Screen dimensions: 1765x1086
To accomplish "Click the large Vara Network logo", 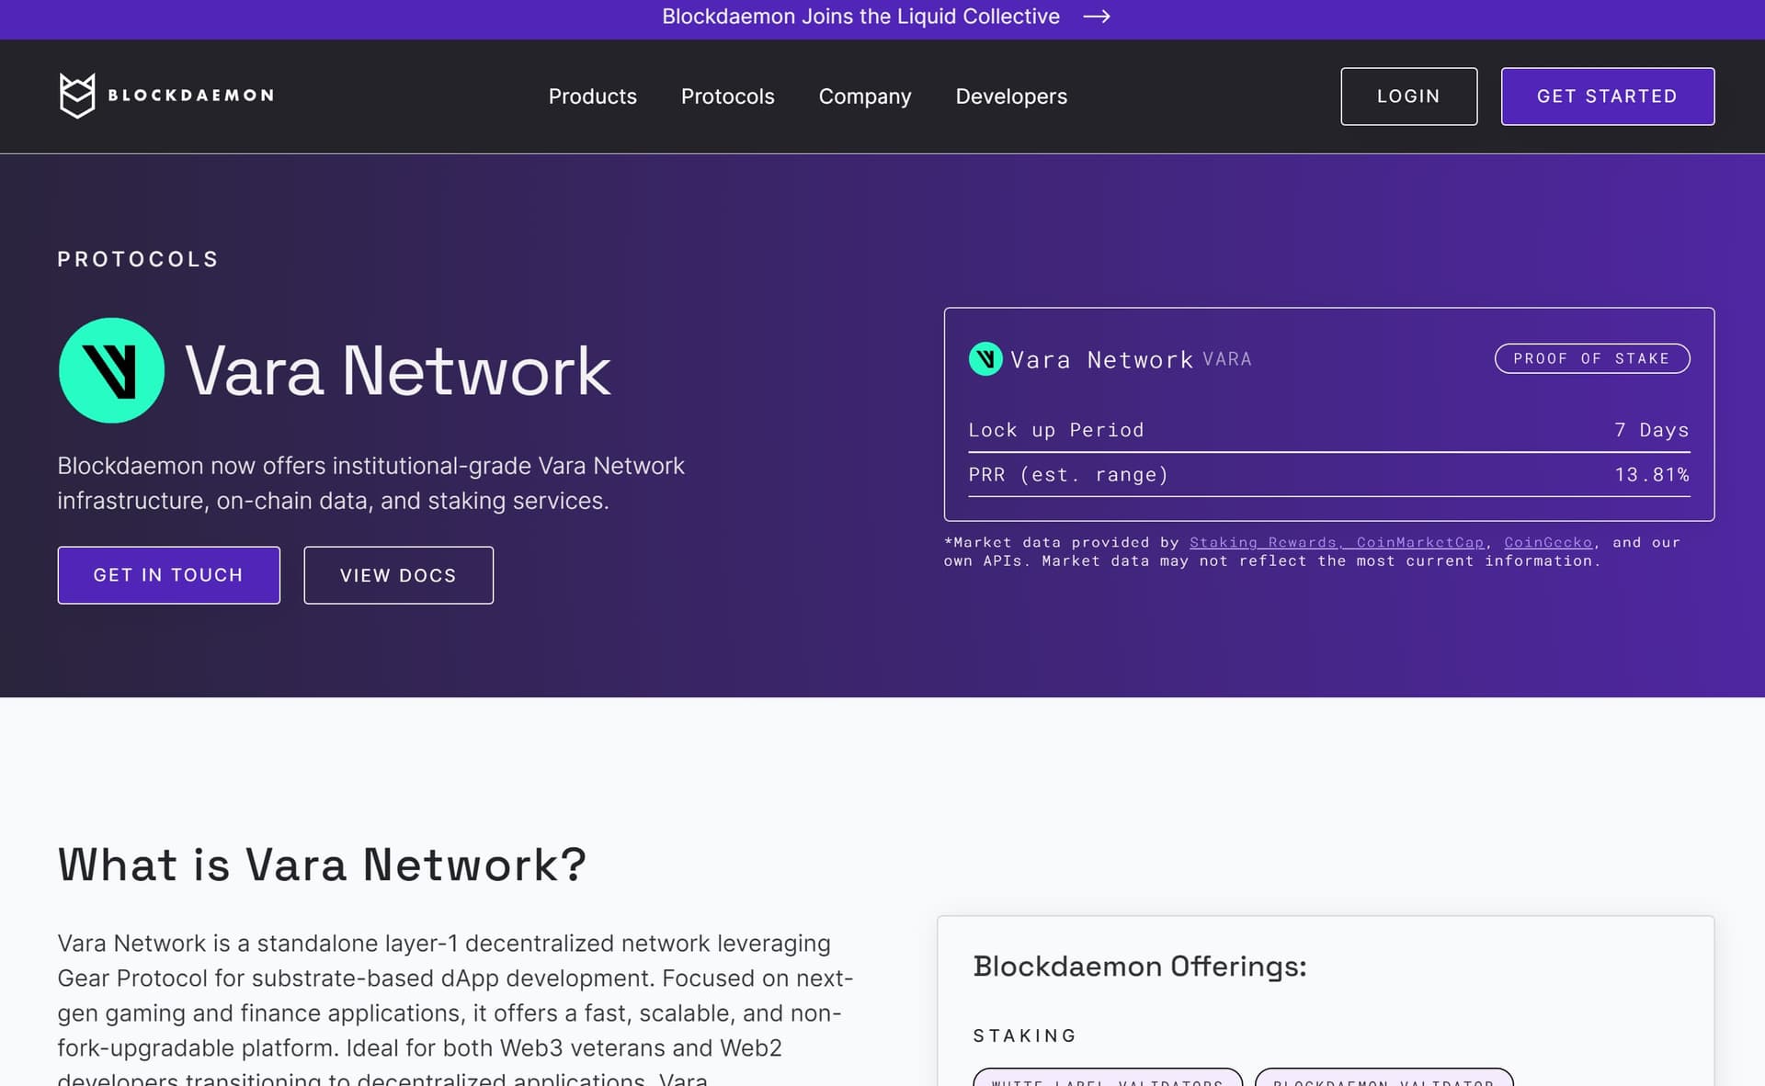I will point(111,370).
